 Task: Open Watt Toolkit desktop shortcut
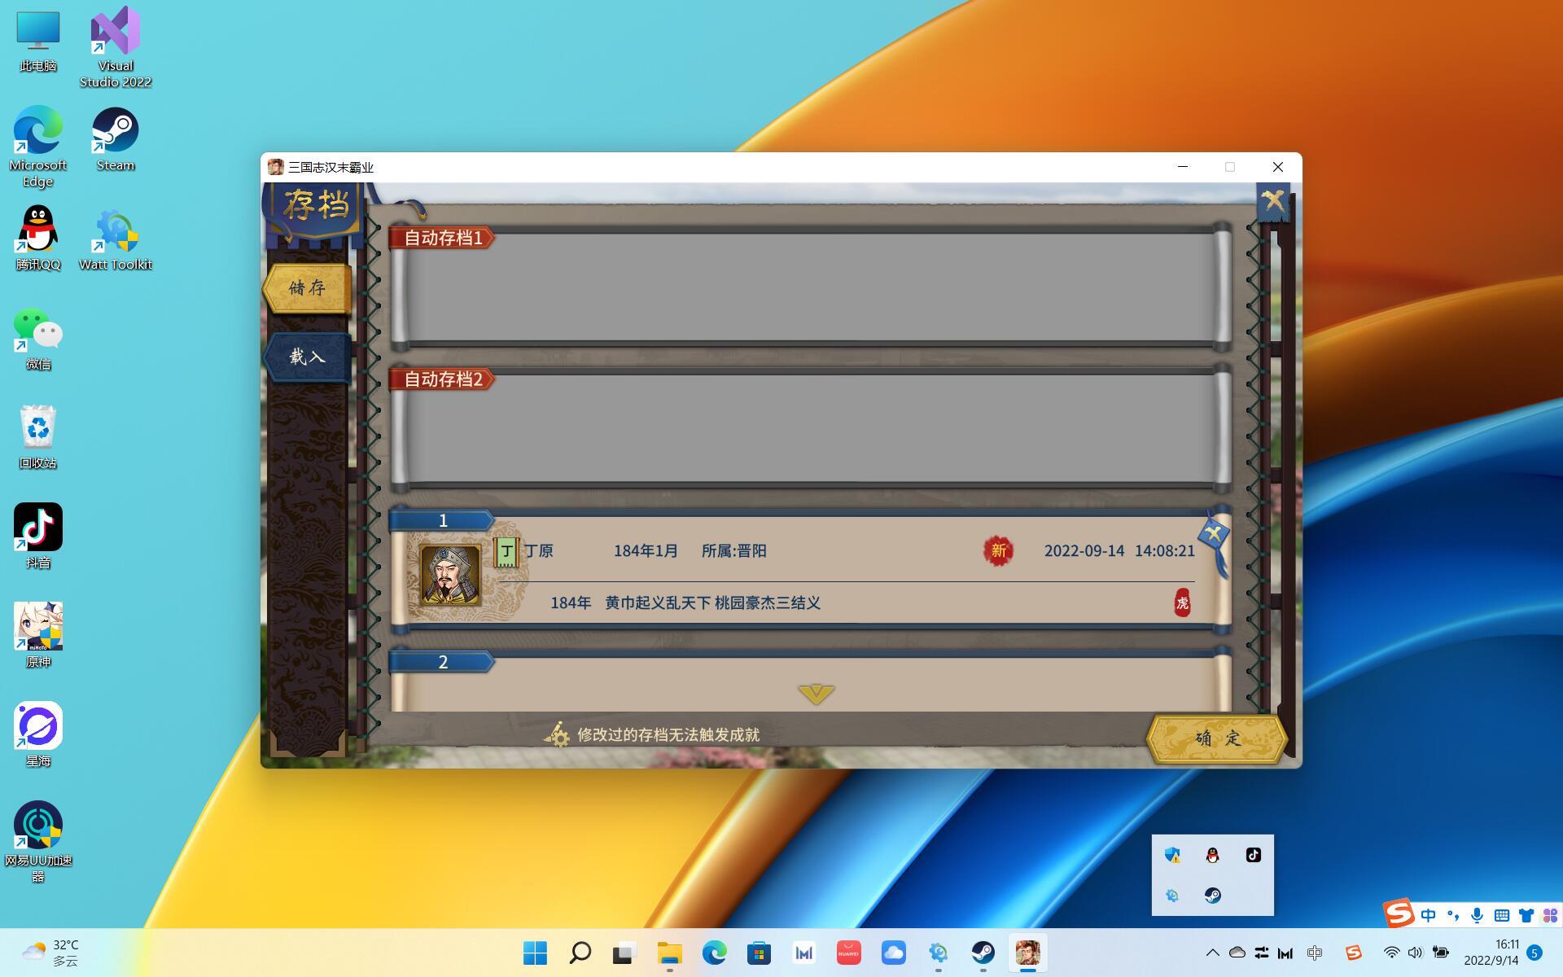pyautogui.click(x=116, y=239)
